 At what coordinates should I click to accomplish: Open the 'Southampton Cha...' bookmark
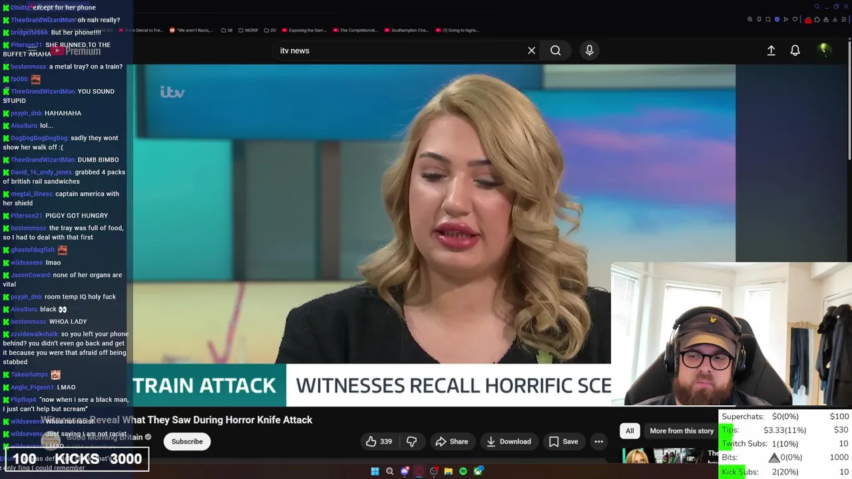click(x=407, y=30)
